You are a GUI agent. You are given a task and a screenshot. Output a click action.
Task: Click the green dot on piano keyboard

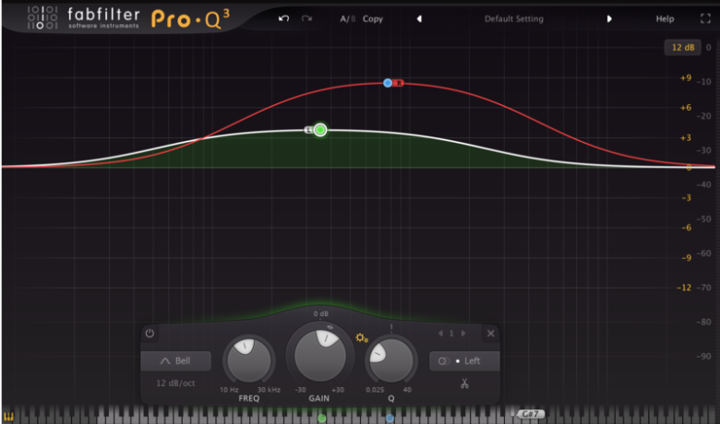tap(322, 418)
